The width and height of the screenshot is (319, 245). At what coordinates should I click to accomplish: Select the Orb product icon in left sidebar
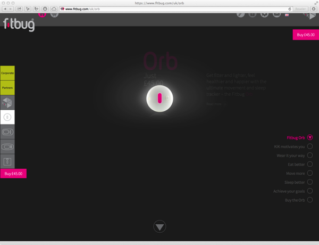(7, 117)
